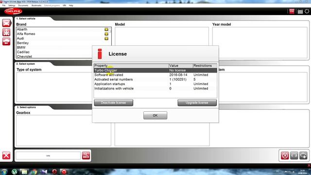Screen dimensions: 311x175
Task: Click the Deactivate license button
Action: coord(113,103)
